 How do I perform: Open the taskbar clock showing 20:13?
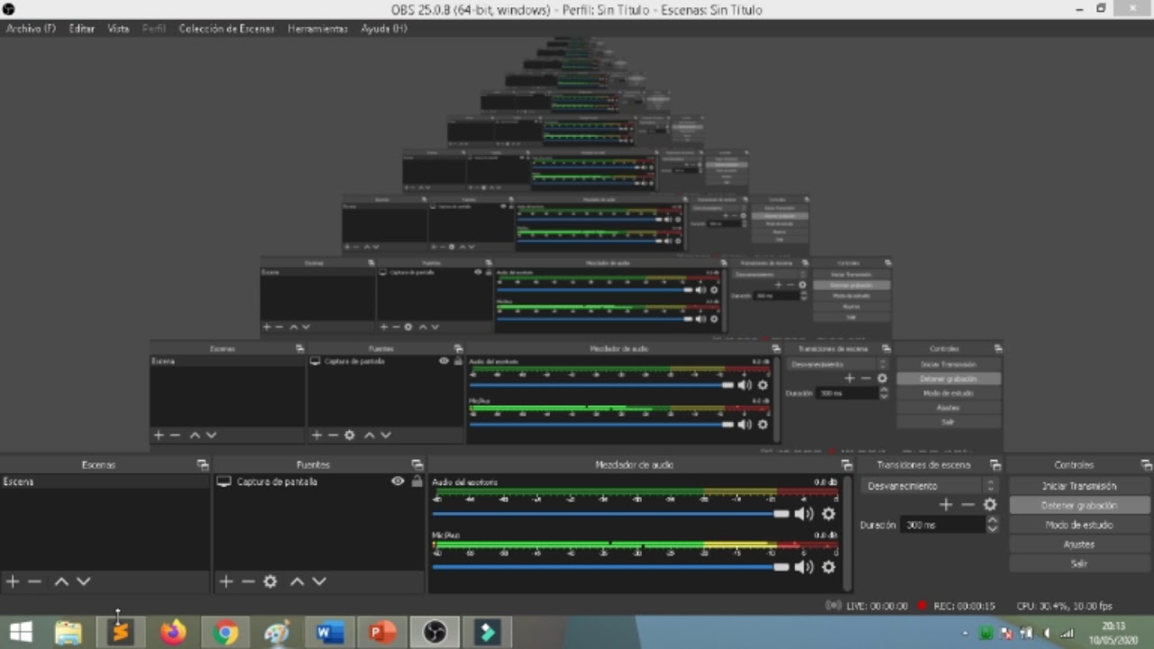click(1113, 633)
